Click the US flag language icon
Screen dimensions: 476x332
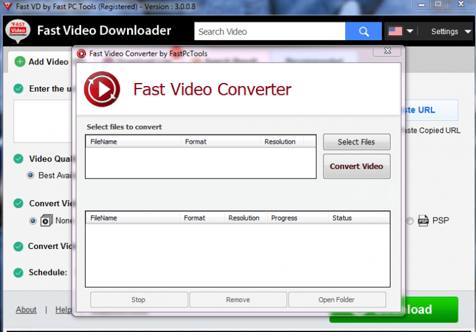tap(395, 31)
